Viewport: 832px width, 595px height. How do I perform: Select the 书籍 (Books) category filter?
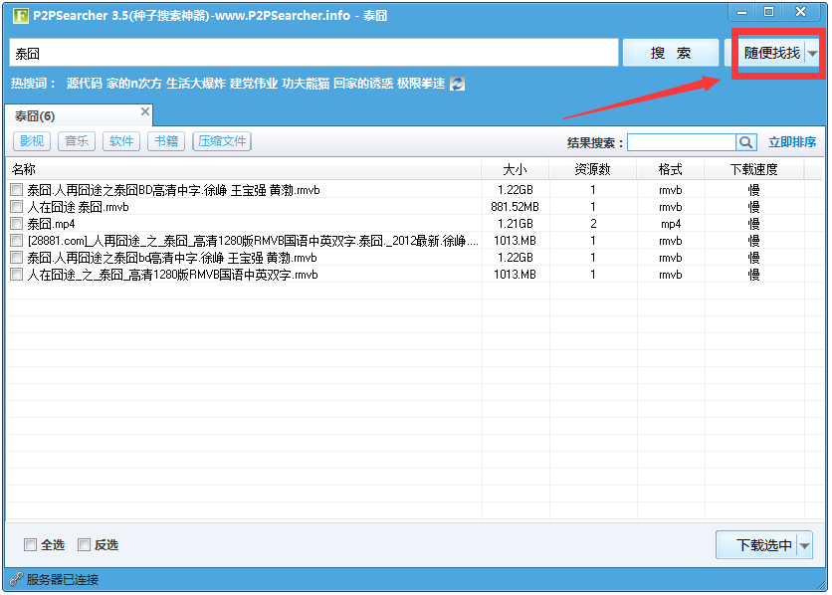click(x=166, y=141)
